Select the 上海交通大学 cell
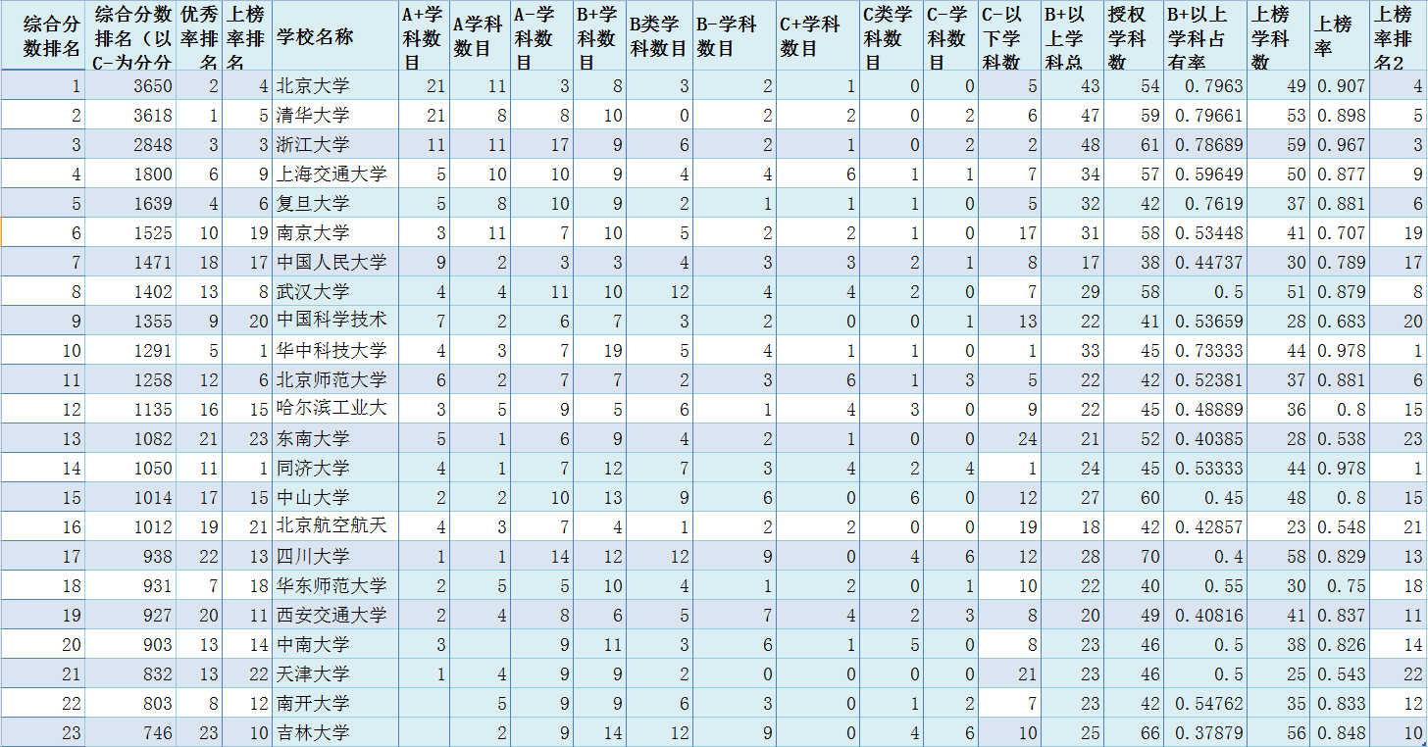This screenshot has width=1428, height=747. click(335, 174)
